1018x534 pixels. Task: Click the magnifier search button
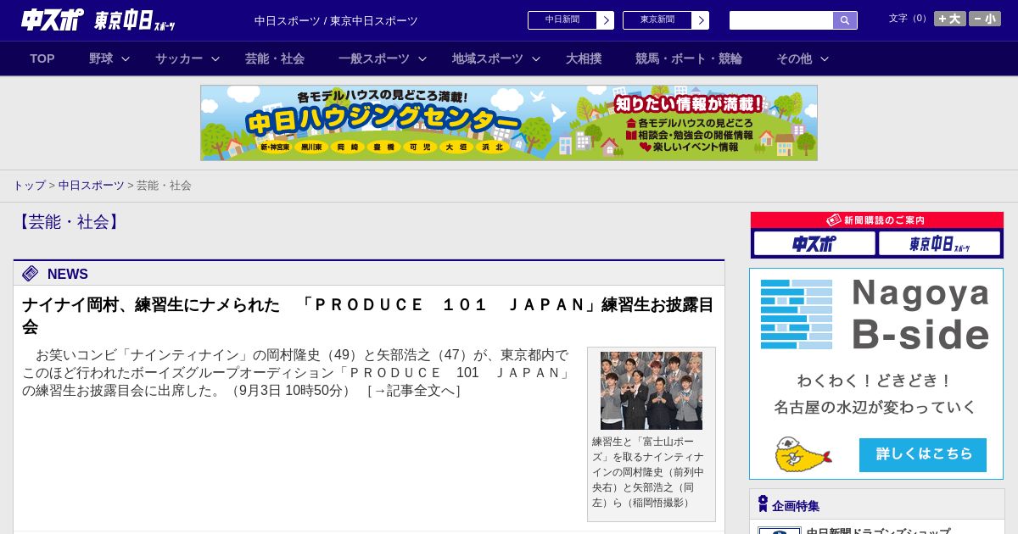[x=845, y=20]
